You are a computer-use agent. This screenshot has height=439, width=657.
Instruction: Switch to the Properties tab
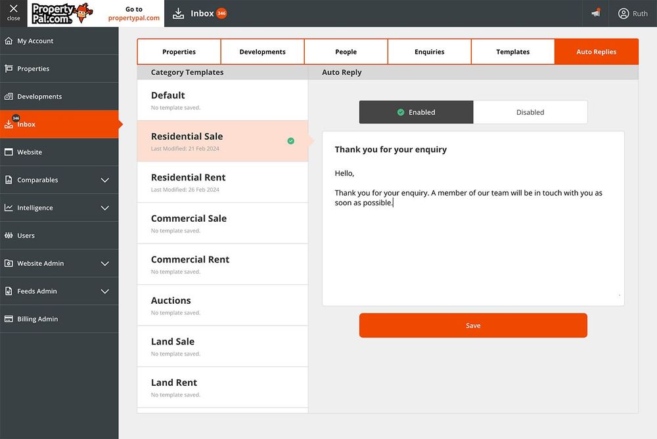coord(179,51)
